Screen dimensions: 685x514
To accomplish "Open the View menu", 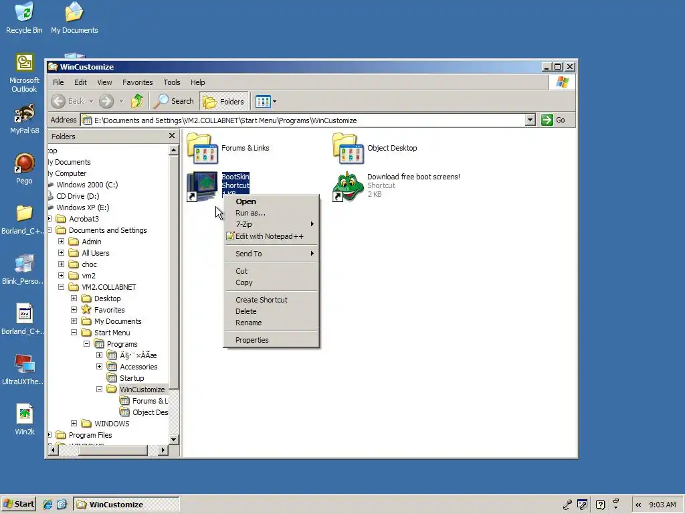I will pyautogui.click(x=104, y=82).
